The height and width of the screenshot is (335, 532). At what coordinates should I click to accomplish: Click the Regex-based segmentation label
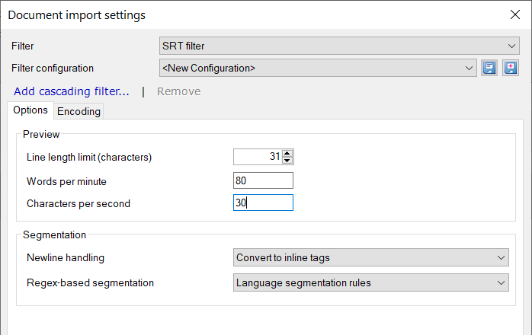coord(90,283)
